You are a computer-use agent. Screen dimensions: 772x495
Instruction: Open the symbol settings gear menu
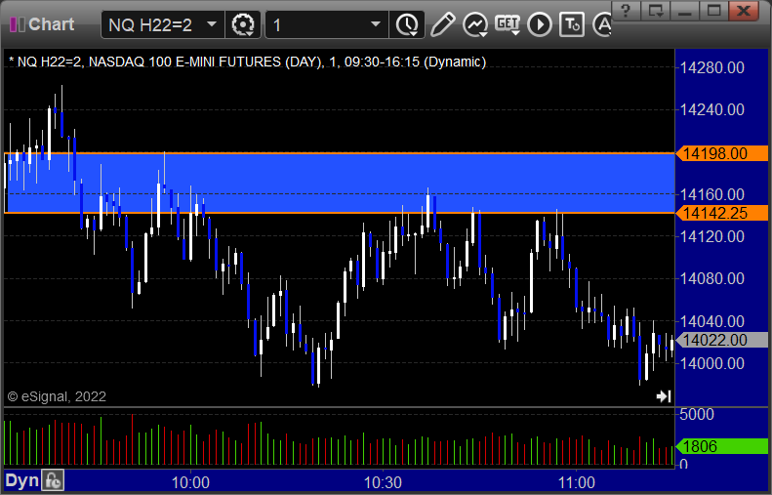click(243, 24)
